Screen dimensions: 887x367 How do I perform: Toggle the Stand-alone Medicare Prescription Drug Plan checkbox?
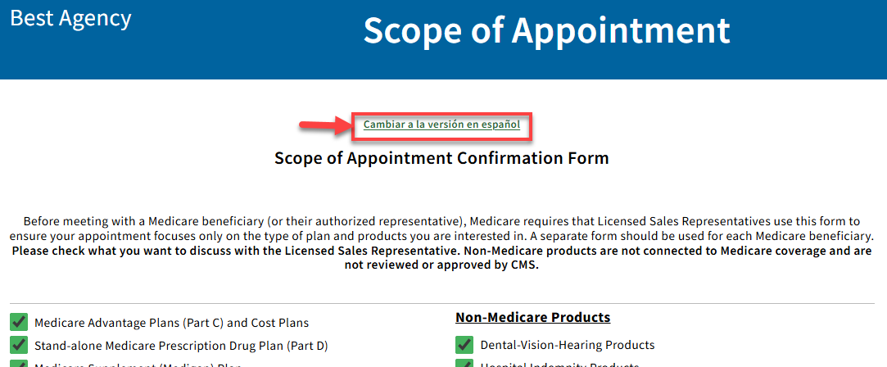point(19,345)
